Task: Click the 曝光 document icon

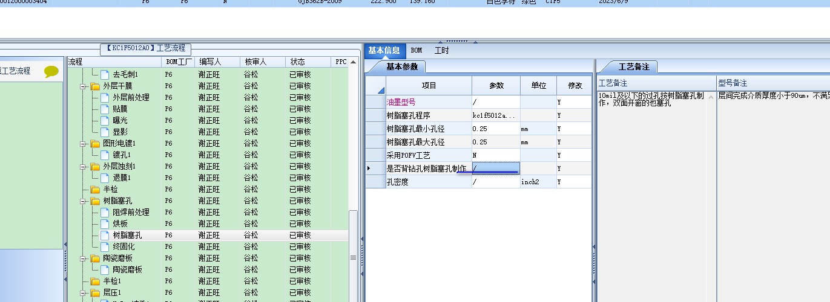Action: coord(105,120)
